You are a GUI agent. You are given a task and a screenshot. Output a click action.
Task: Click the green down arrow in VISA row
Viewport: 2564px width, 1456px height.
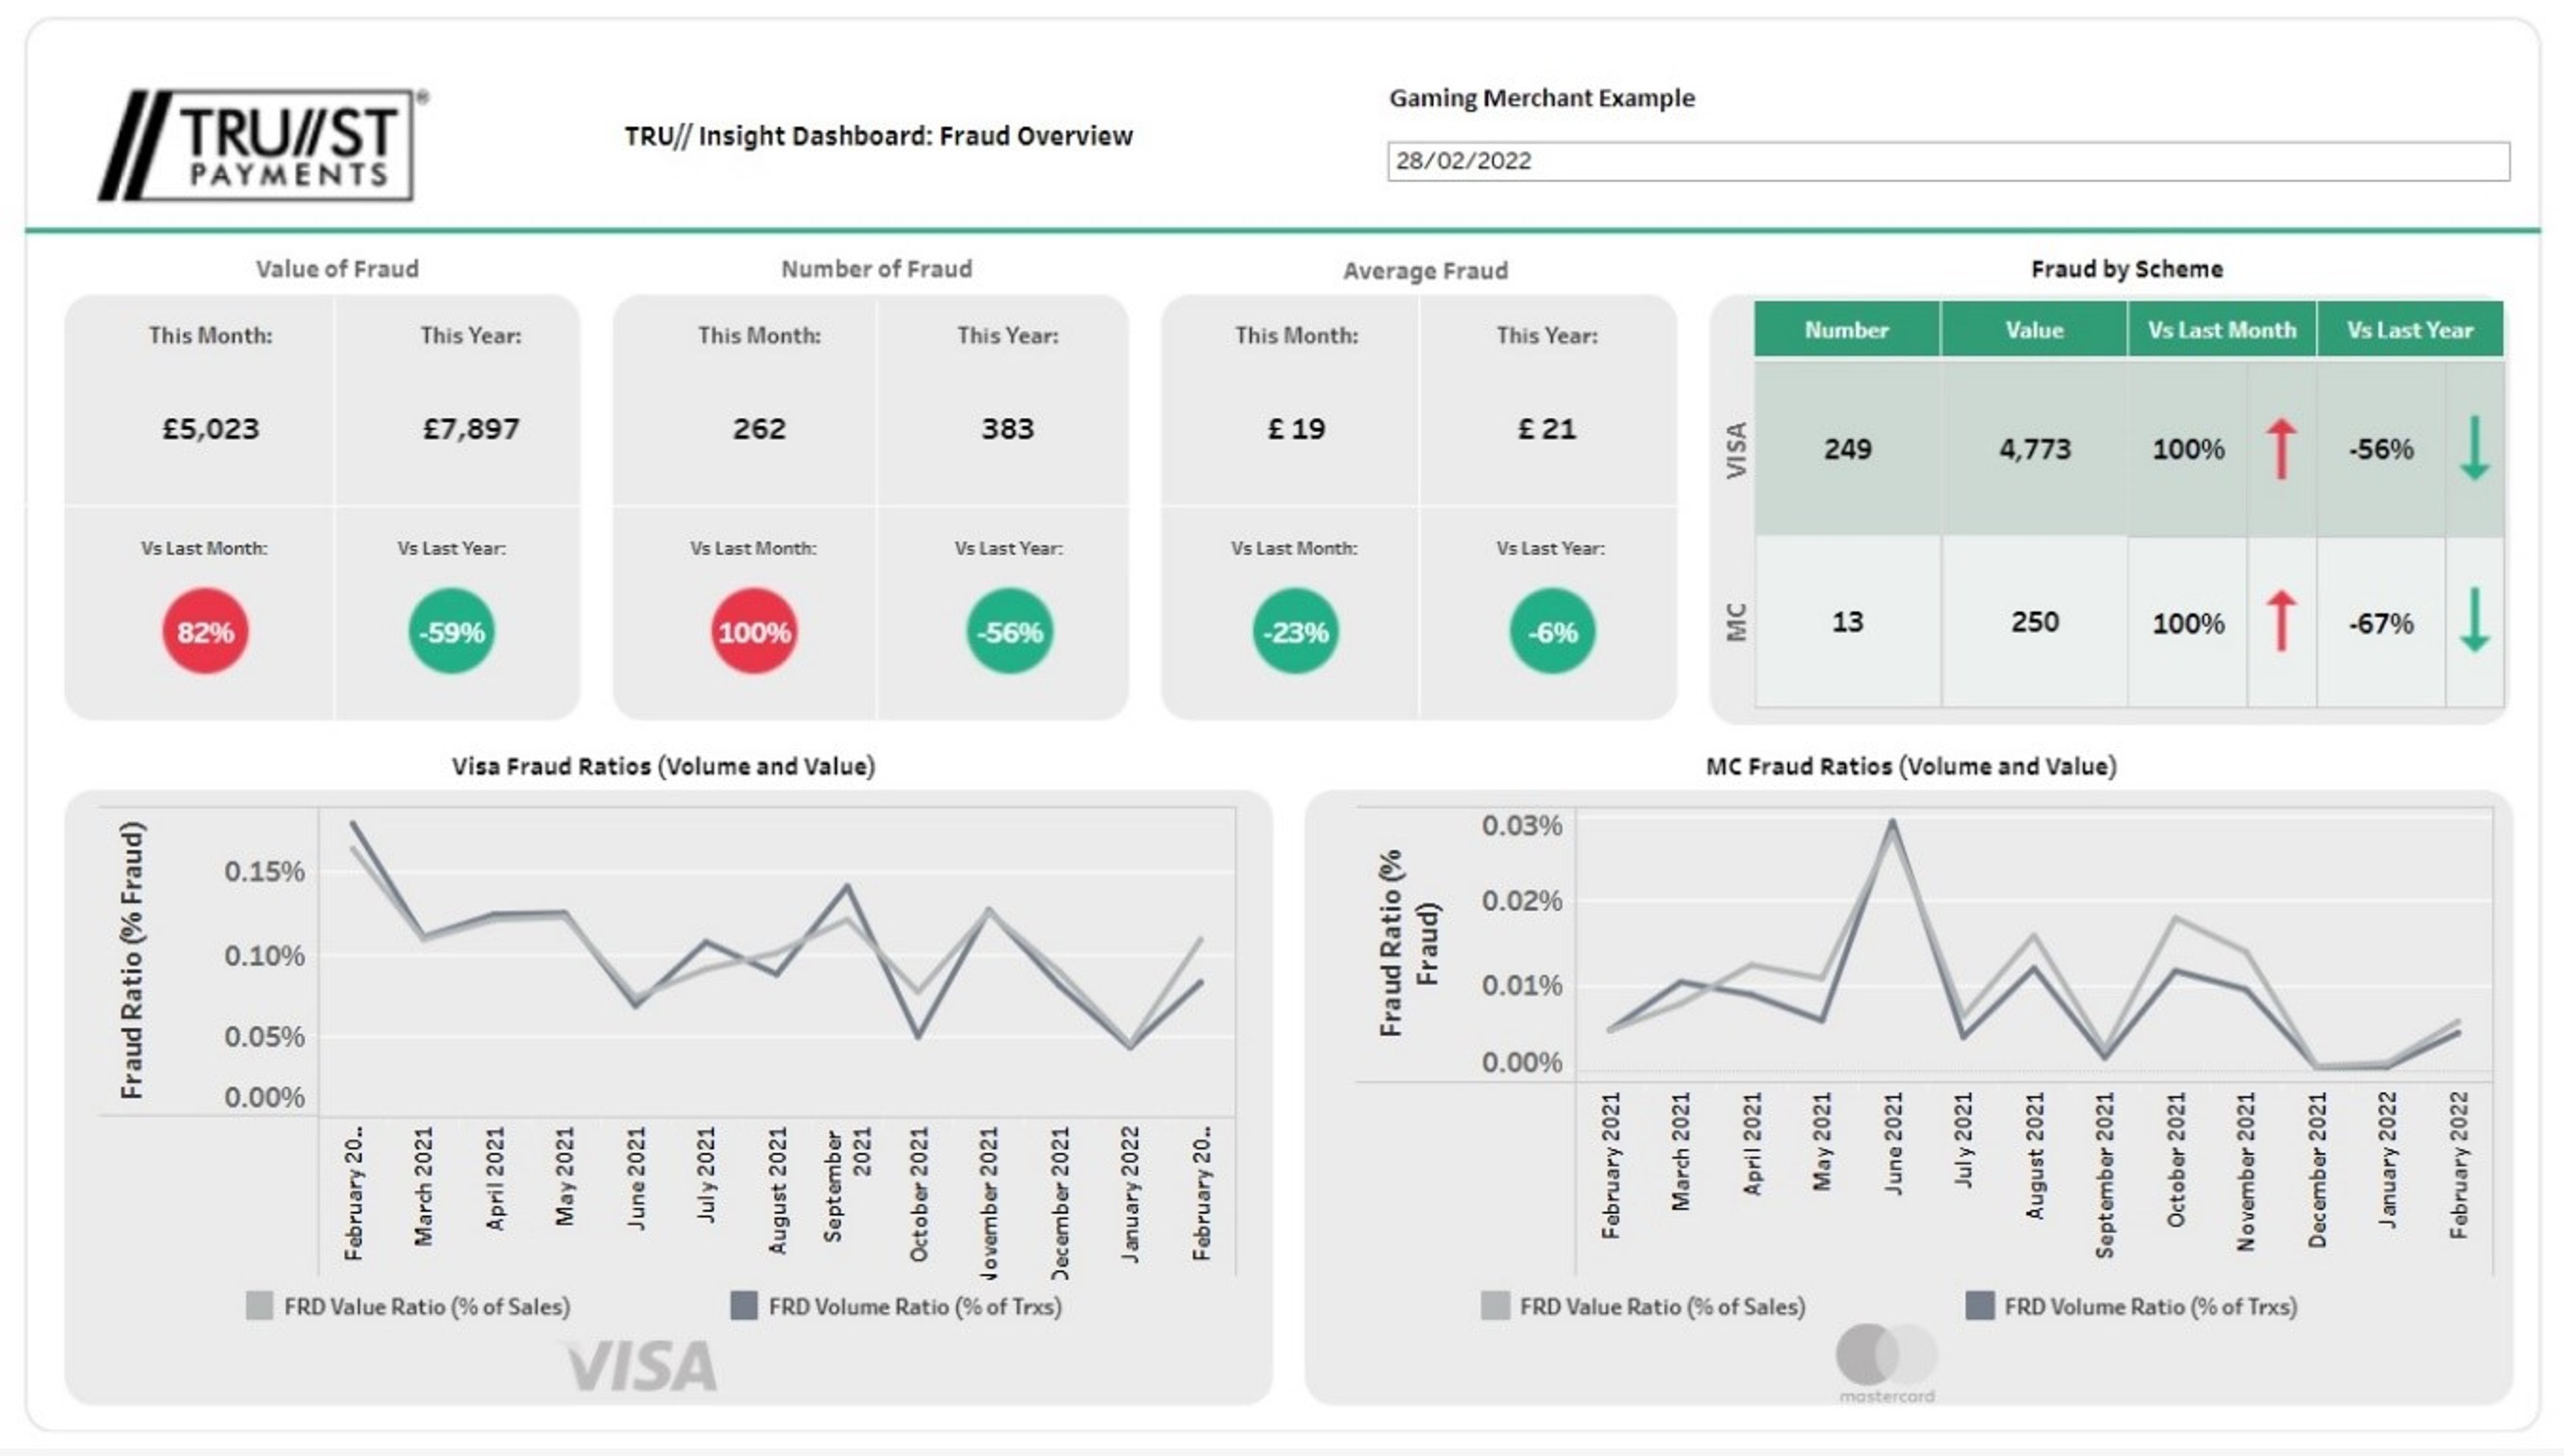coord(2474,449)
